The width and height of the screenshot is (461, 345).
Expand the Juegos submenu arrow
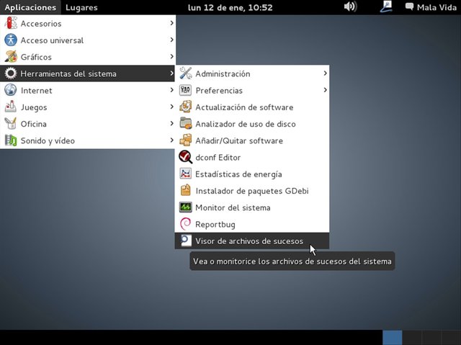(171, 107)
